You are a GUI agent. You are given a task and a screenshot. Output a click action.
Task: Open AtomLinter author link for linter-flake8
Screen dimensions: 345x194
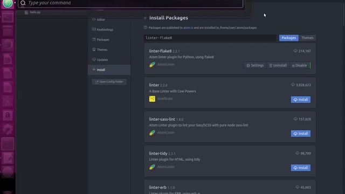[166, 65]
